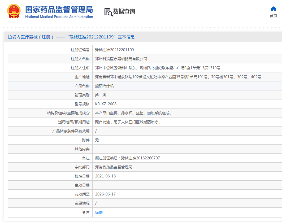Select attachment value 无

97,140
